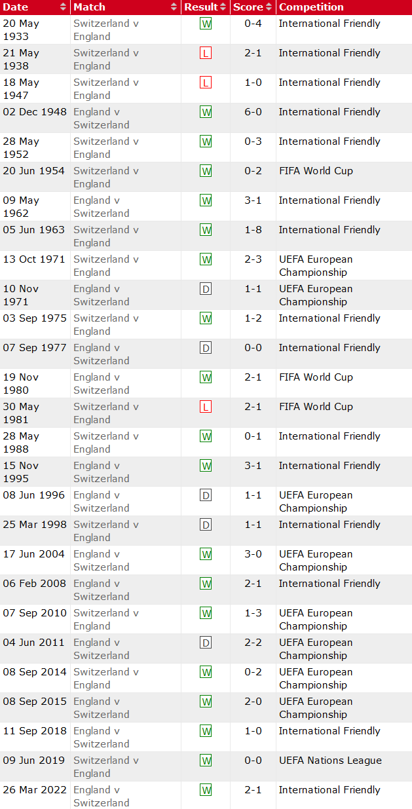Click the draw badge for 04 Jun 2011

206,643
